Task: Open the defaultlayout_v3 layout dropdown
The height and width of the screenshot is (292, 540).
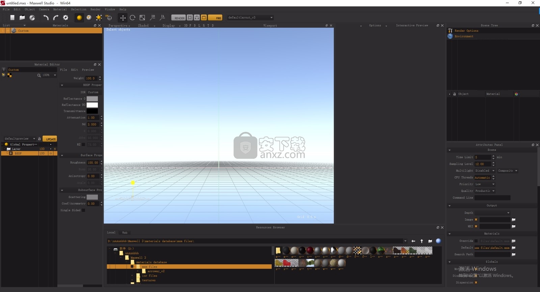Action: tap(250, 18)
